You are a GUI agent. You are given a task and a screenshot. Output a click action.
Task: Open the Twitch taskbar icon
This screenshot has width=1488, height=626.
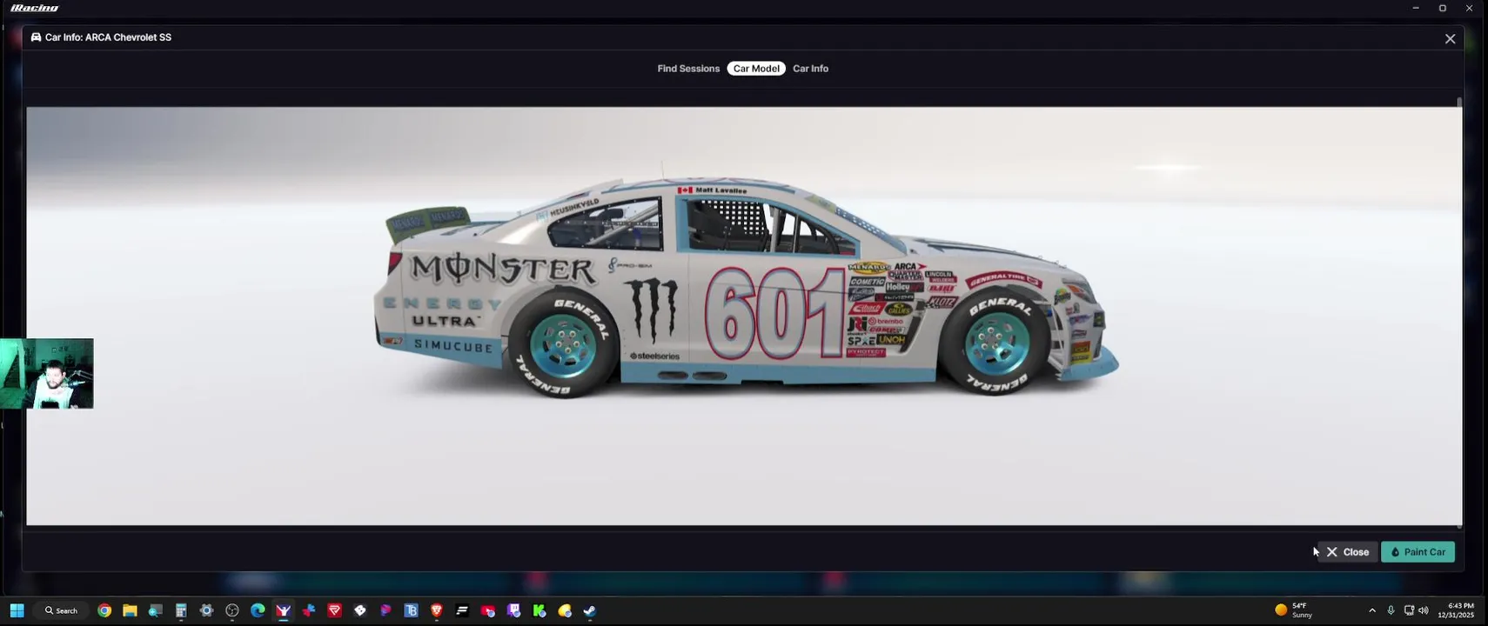513,610
